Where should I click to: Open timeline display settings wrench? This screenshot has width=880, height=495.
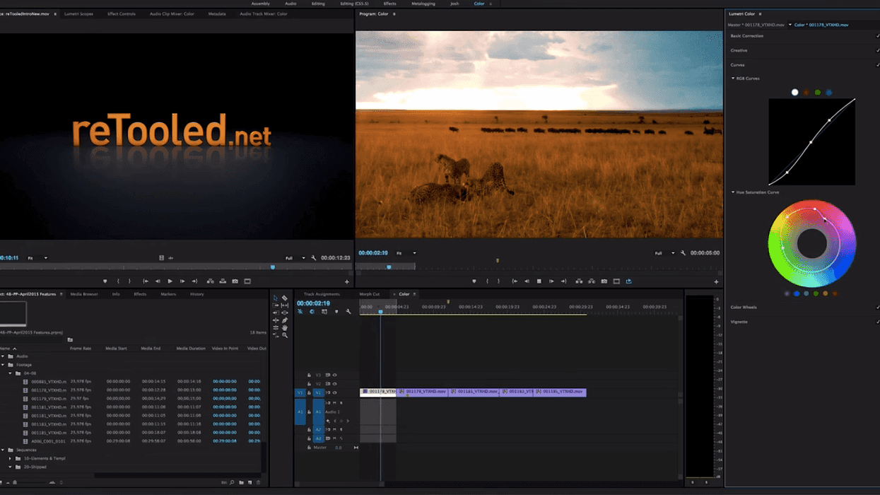348,311
